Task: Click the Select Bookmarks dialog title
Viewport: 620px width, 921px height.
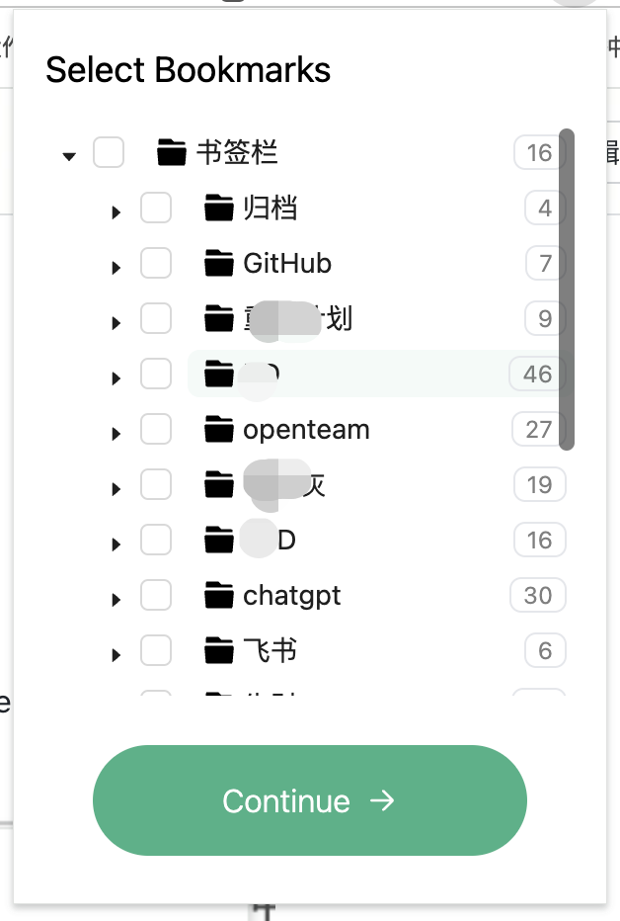Action: 189,70
